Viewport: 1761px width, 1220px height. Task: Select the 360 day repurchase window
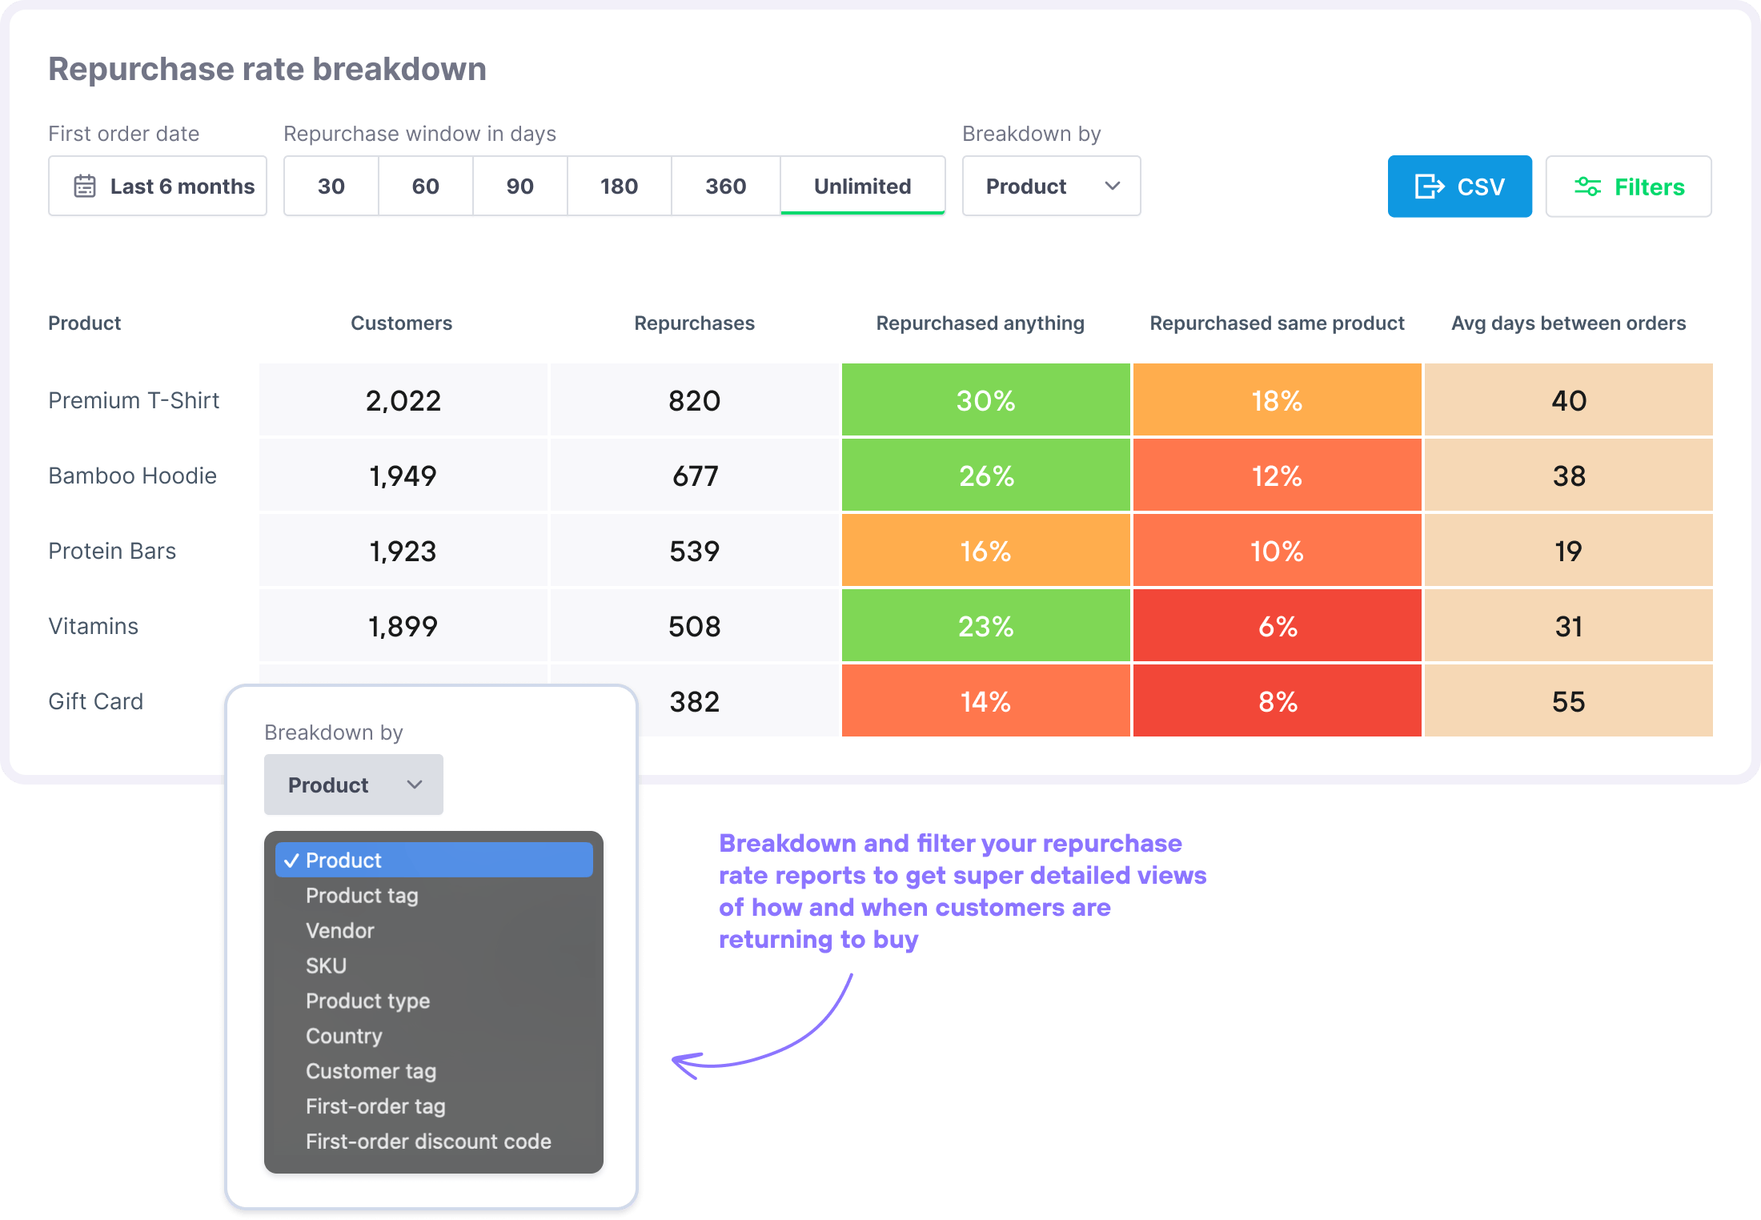724,186
